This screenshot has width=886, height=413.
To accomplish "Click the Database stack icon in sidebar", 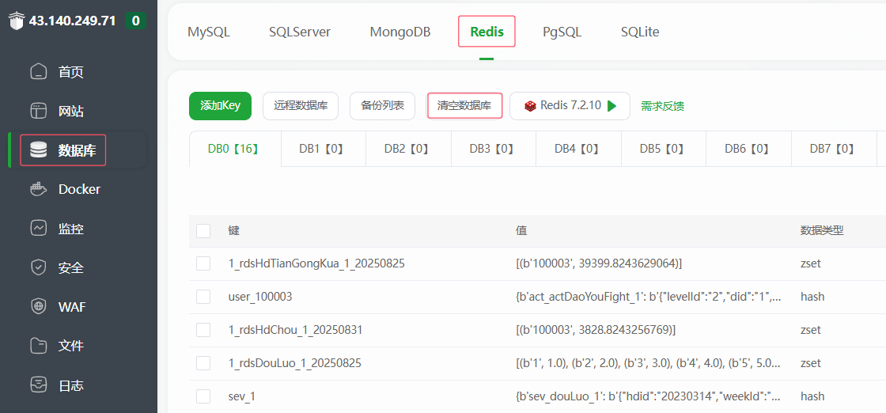I will [38, 150].
